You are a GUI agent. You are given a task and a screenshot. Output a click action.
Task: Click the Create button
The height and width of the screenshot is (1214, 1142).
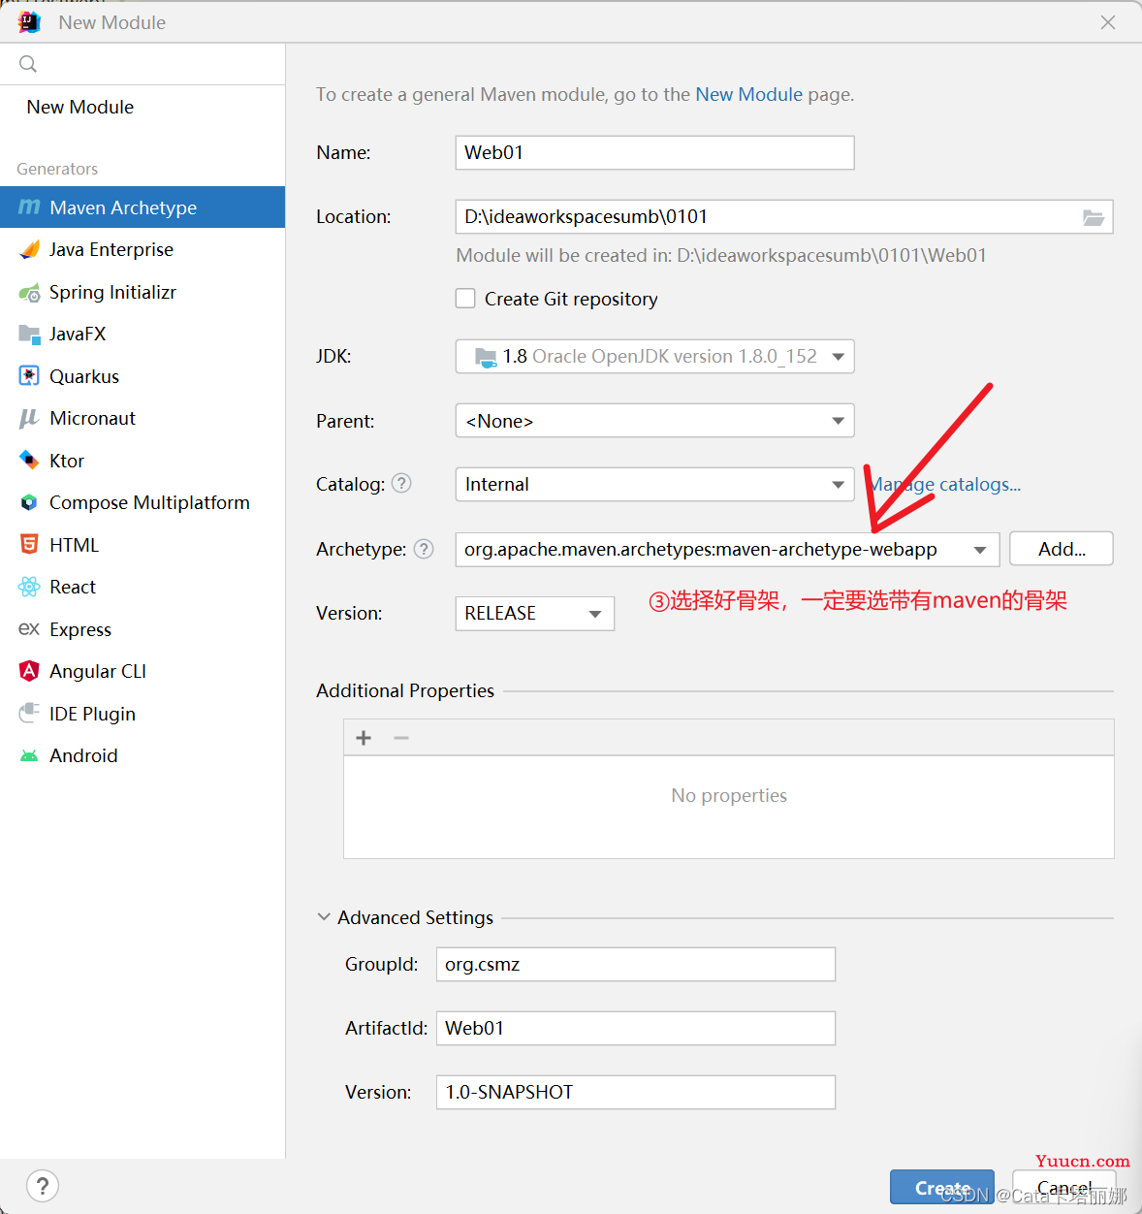pyautogui.click(x=942, y=1188)
